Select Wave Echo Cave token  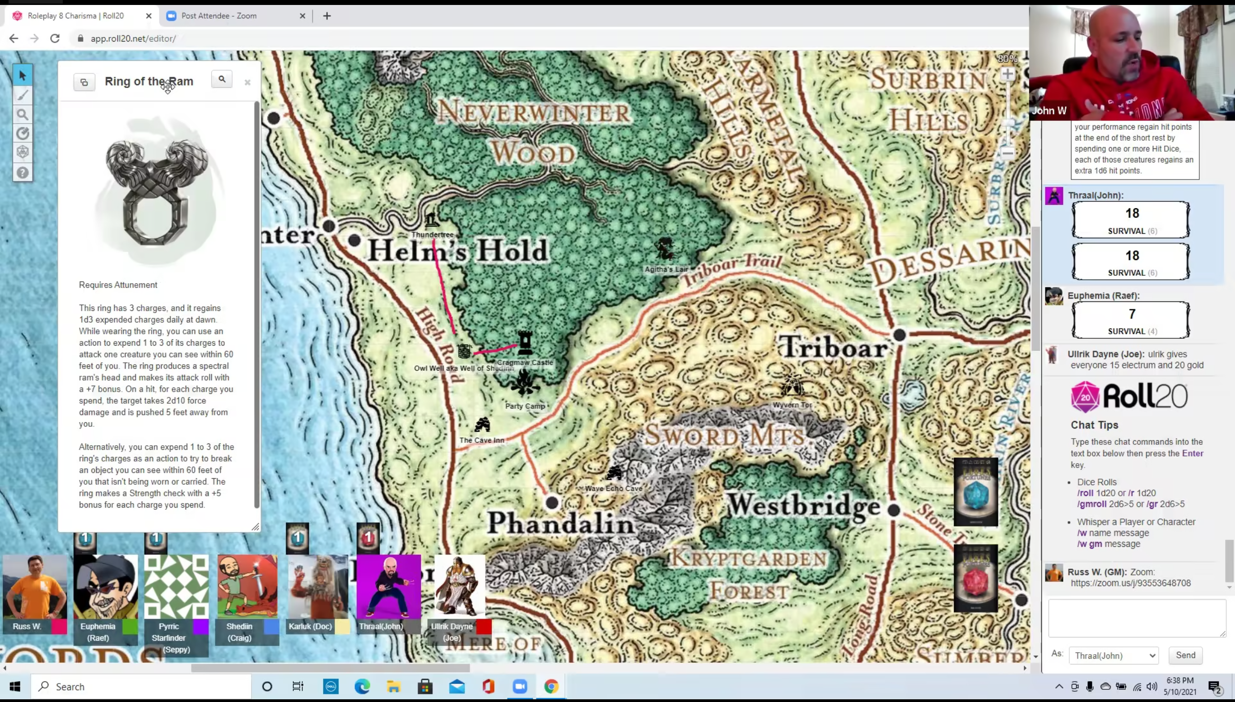614,473
